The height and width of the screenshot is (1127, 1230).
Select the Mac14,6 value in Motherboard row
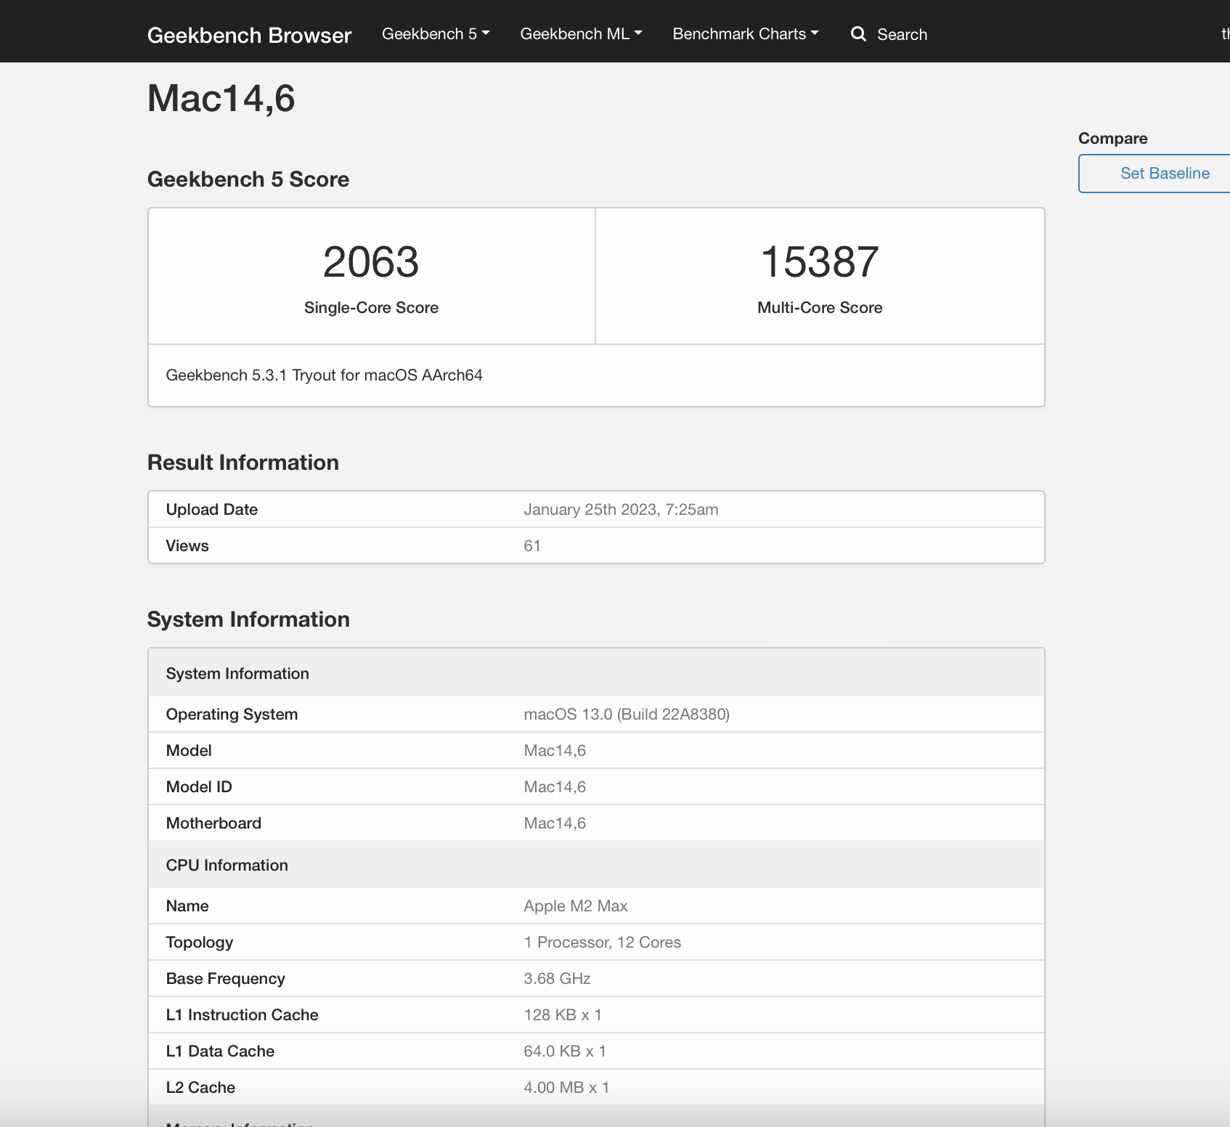click(555, 823)
